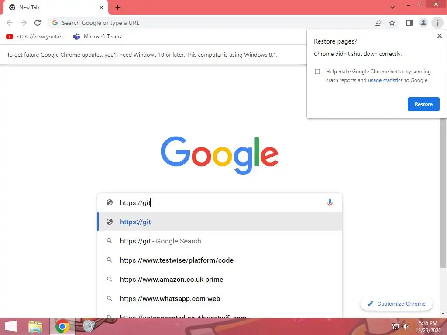Reload the current page
Screen dimensions: 447x335
tap(38, 23)
